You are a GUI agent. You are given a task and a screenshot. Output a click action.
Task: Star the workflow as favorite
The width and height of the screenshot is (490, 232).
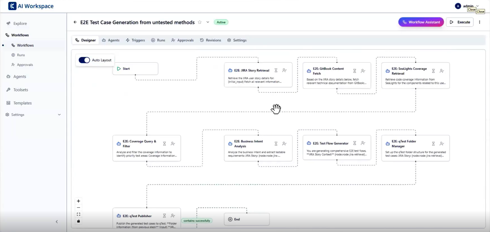pyautogui.click(x=200, y=22)
